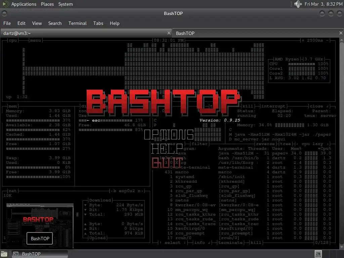This screenshot has height=258, width=344.
Task: Click the workspace switcher icon
Action: click(318, 254)
